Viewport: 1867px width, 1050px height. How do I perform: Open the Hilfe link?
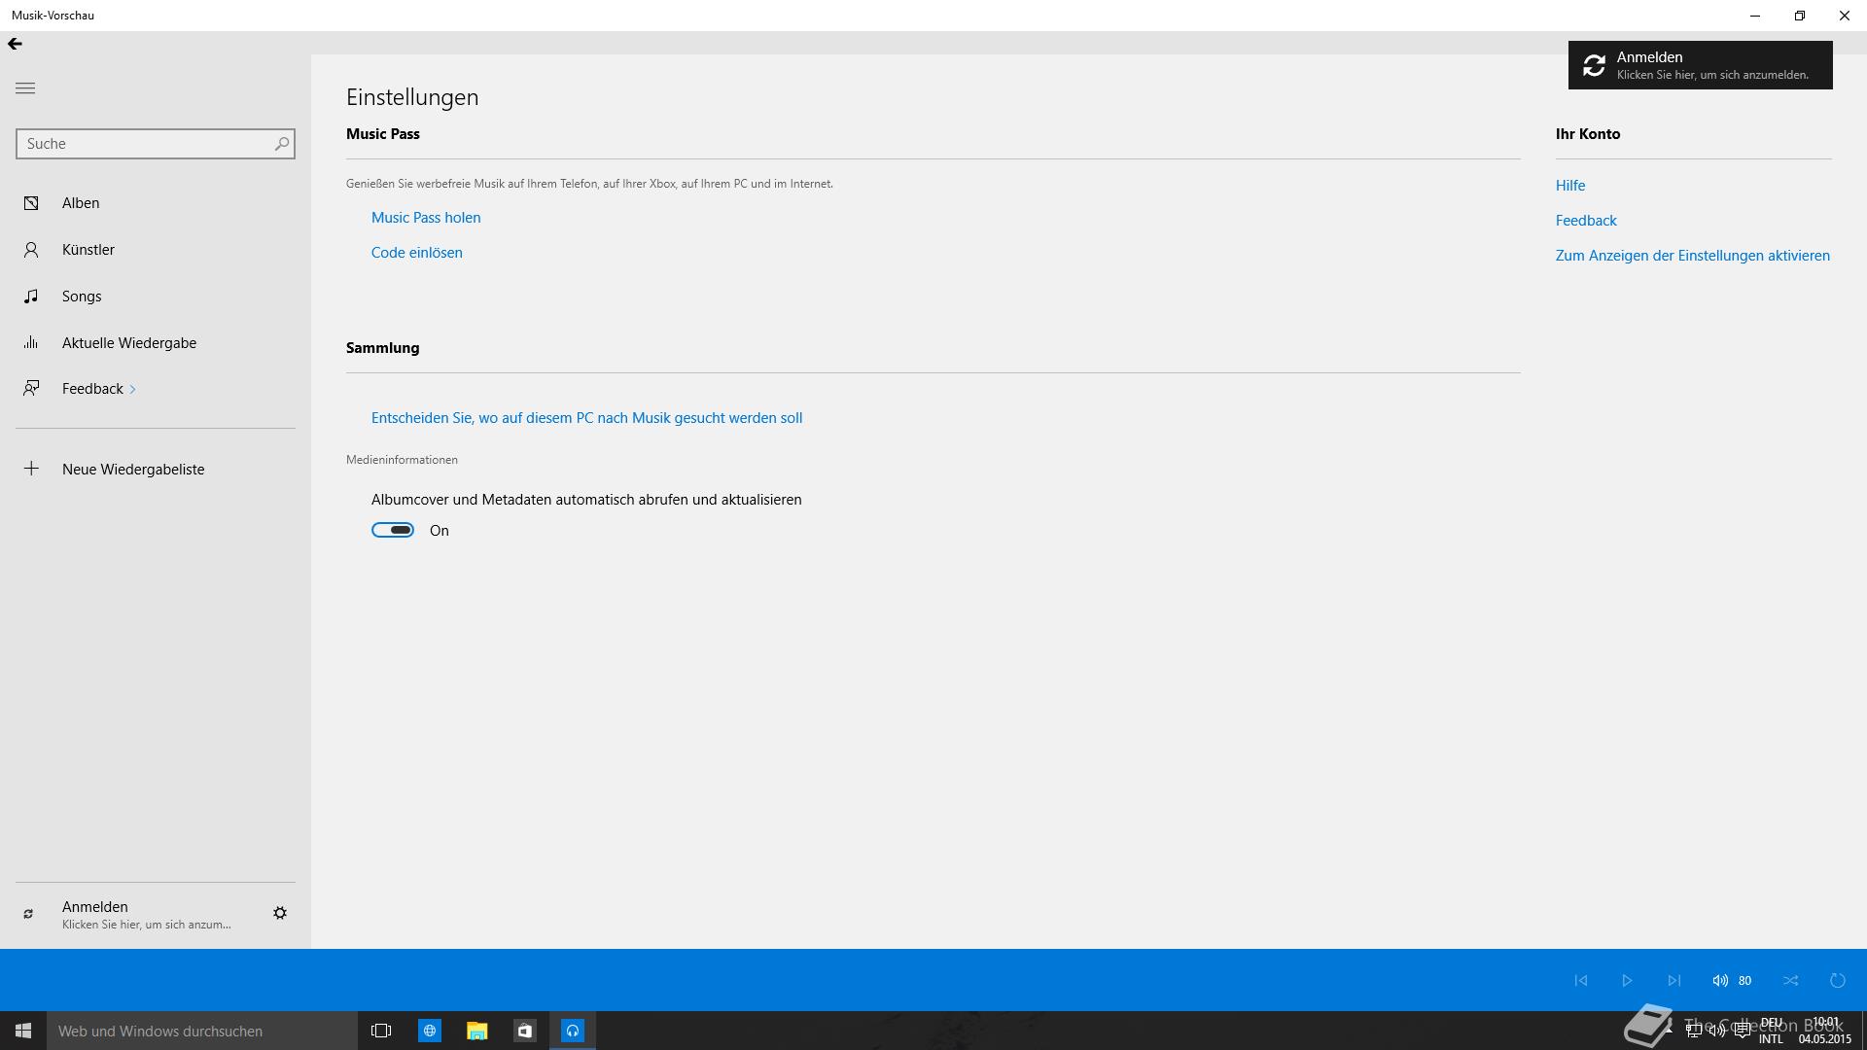(1570, 186)
